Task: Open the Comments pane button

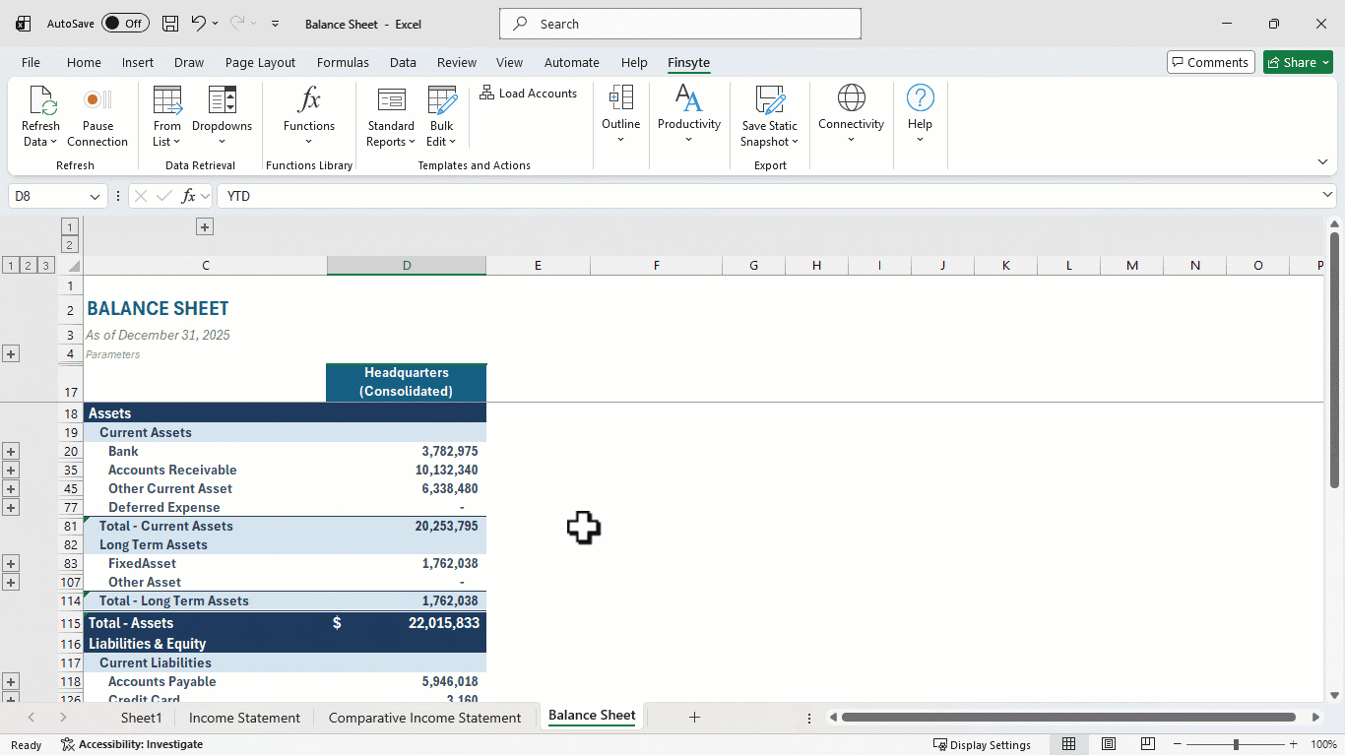Action: (1211, 62)
